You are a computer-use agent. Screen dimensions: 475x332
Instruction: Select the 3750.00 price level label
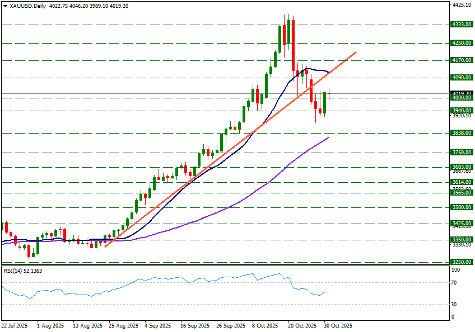tap(462, 153)
